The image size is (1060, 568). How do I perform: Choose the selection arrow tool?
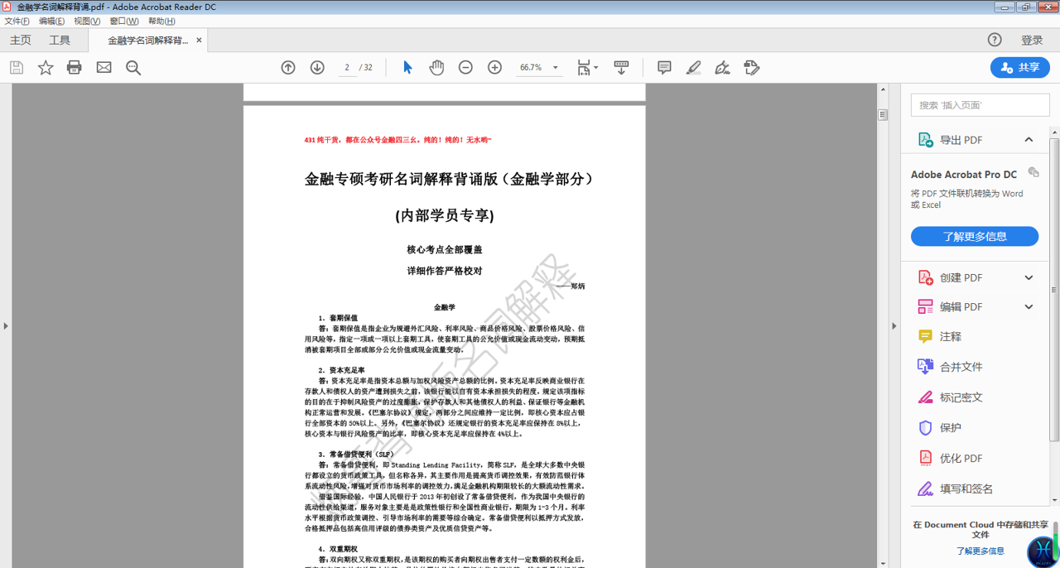point(407,67)
